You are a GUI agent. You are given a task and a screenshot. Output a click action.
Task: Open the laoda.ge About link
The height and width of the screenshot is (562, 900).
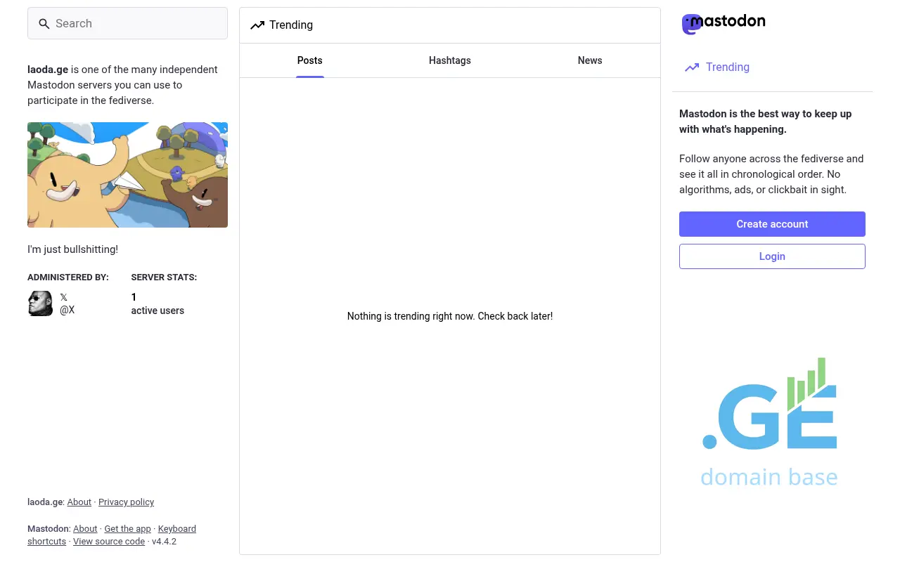pos(79,502)
